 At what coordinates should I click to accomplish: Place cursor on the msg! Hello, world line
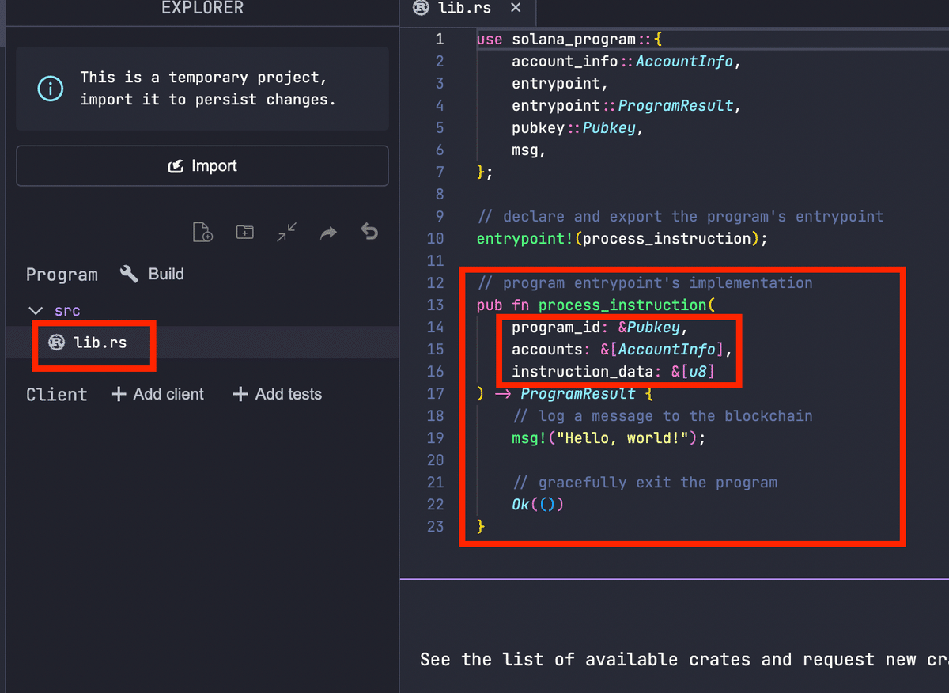pyautogui.click(x=607, y=438)
